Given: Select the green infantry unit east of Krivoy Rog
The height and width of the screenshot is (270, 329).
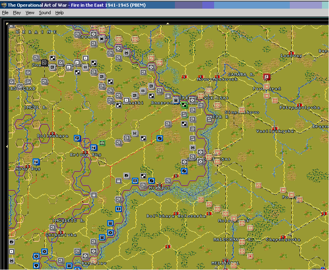Looking at the screenshot, I should pos(102,143).
